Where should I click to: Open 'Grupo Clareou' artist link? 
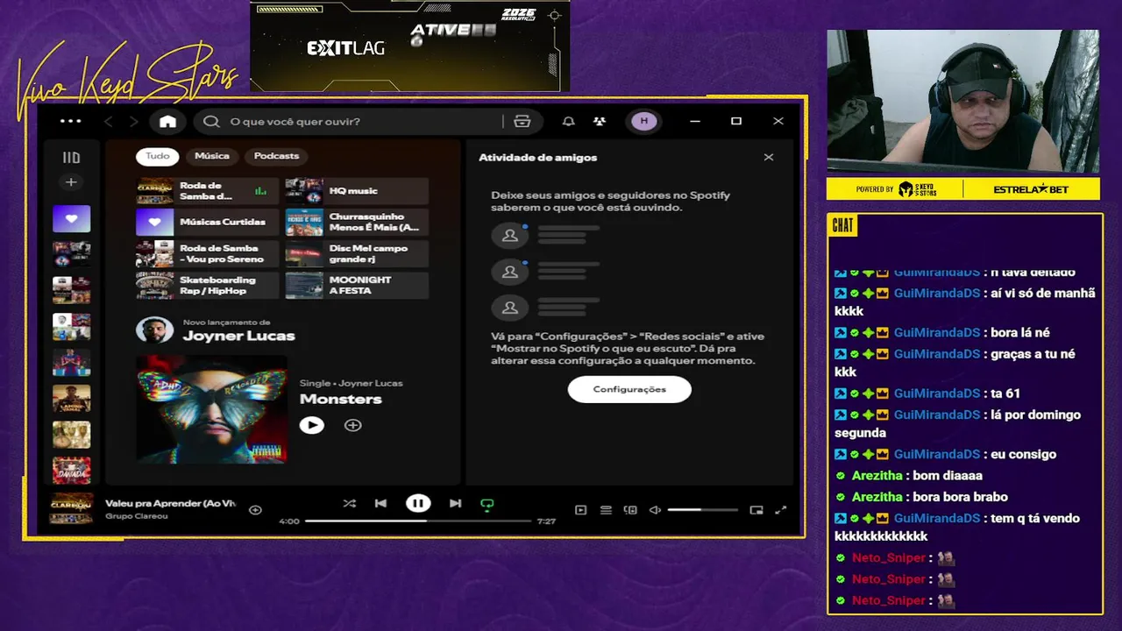137,516
